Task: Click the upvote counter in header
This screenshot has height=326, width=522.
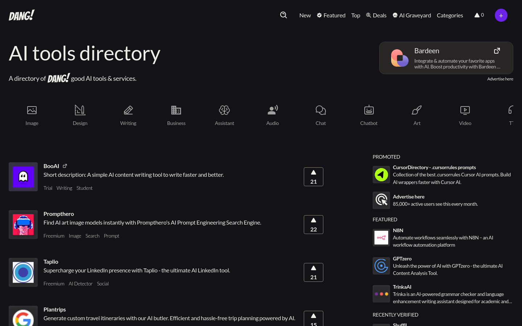Action: (x=479, y=15)
